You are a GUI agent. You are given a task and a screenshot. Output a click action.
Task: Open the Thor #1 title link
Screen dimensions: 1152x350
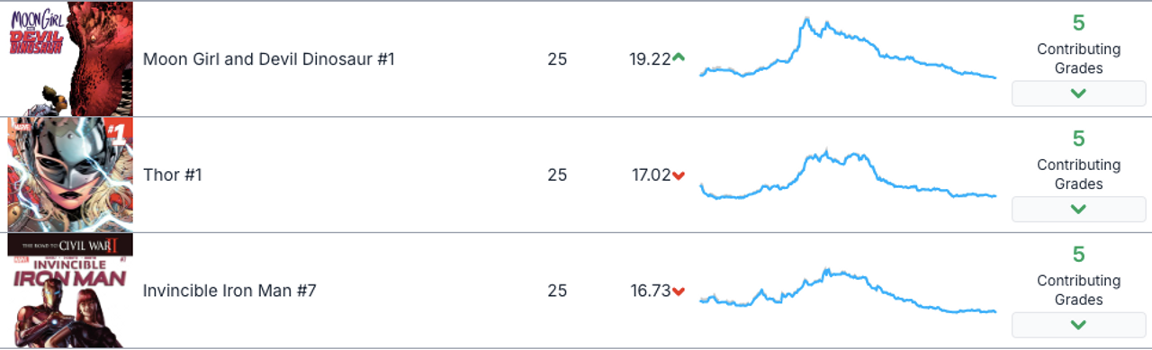pos(173,175)
